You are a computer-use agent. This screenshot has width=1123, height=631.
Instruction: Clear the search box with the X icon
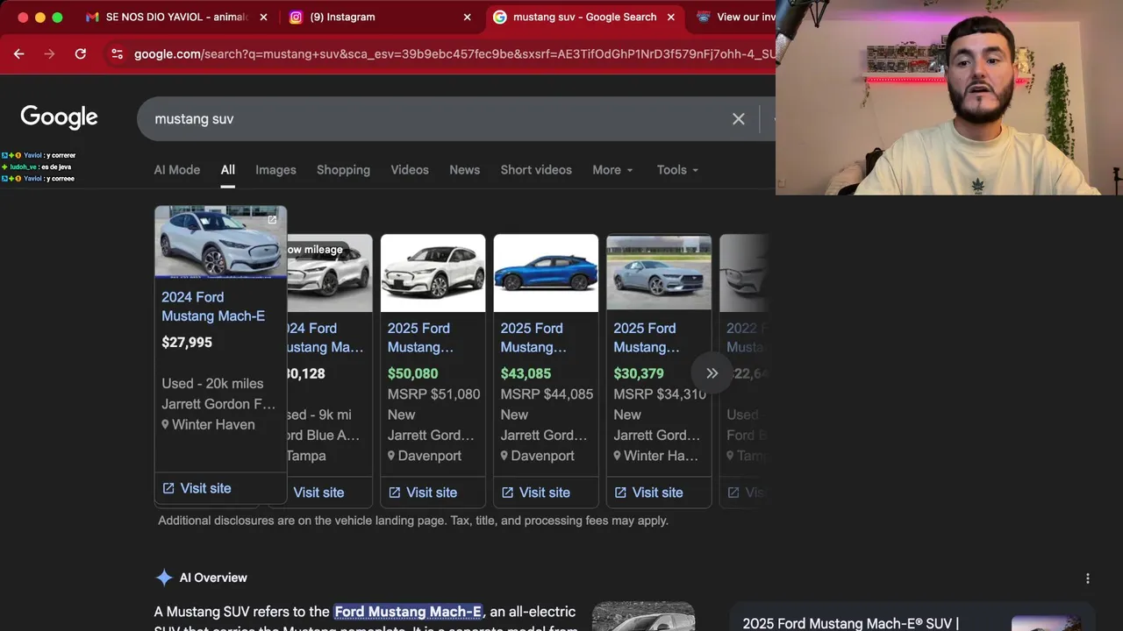click(739, 119)
